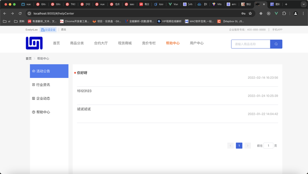The image size is (308, 174).
Task: Select 行业资讯 in the left sidebar
Action: pos(43,85)
